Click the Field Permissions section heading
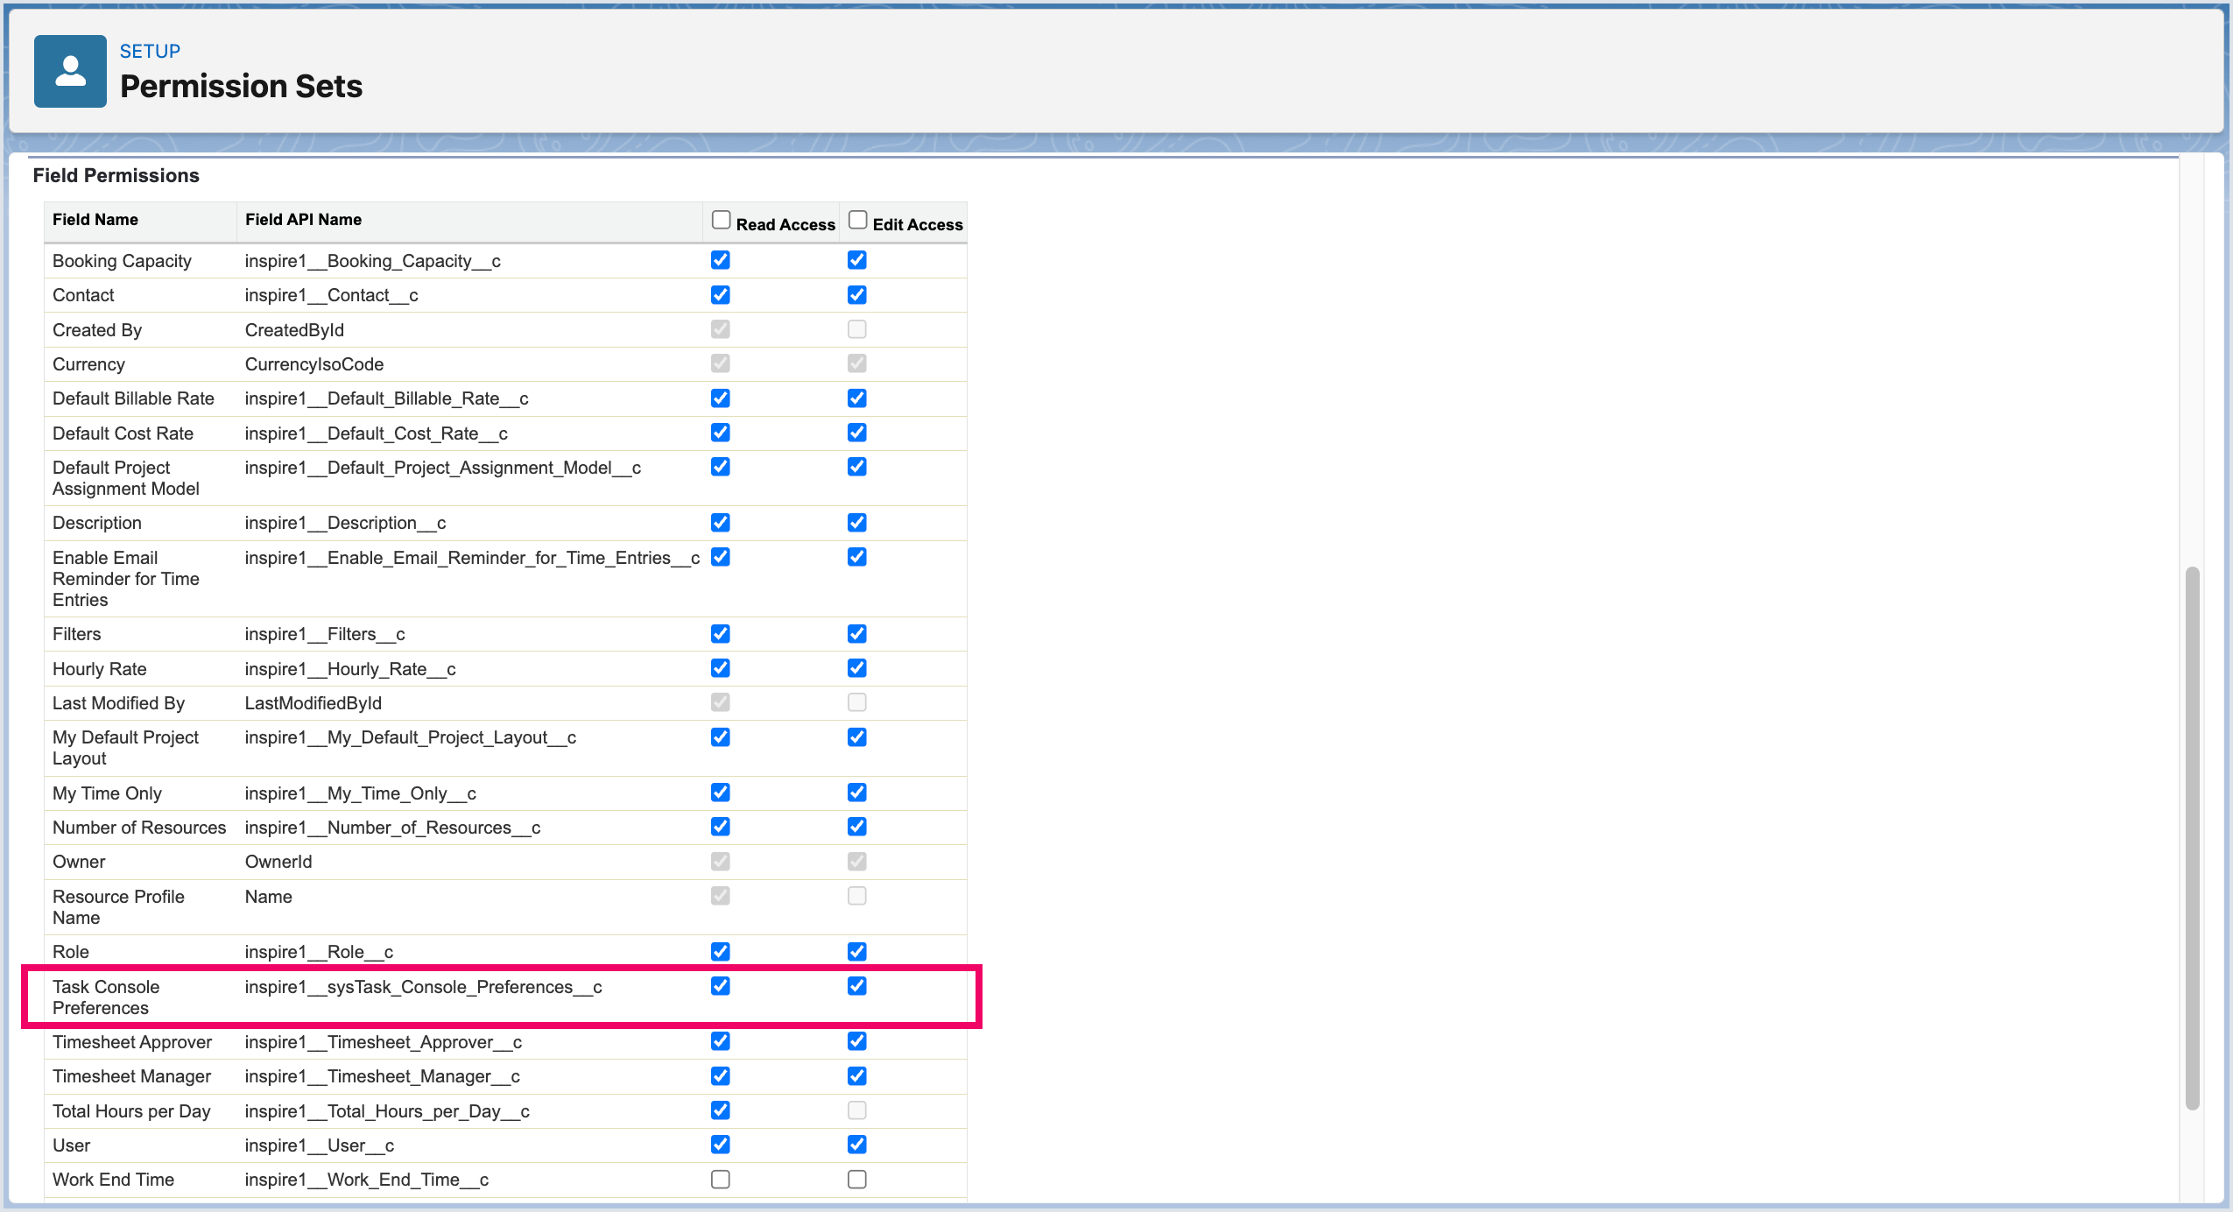 [116, 175]
